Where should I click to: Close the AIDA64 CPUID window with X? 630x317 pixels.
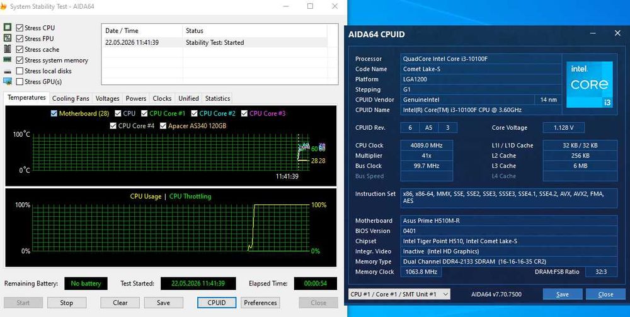click(x=617, y=33)
